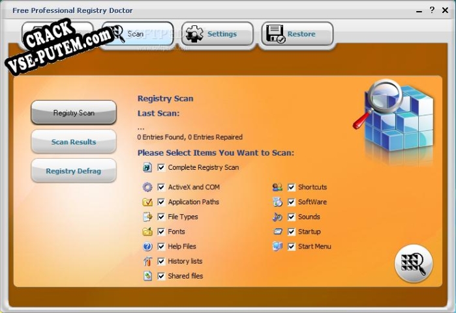
Task: Click the ActiveX and COM gear icon
Action: pos(147,187)
